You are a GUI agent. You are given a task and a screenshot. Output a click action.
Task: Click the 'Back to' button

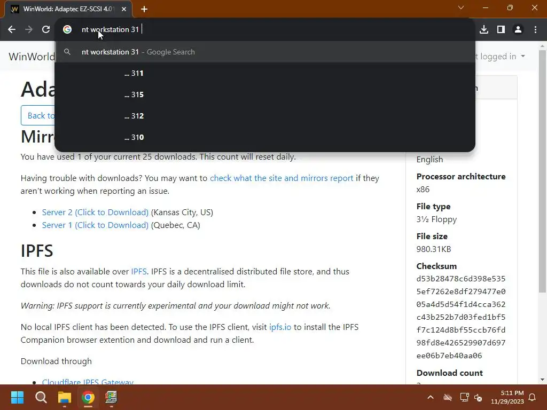coord(38,115)
